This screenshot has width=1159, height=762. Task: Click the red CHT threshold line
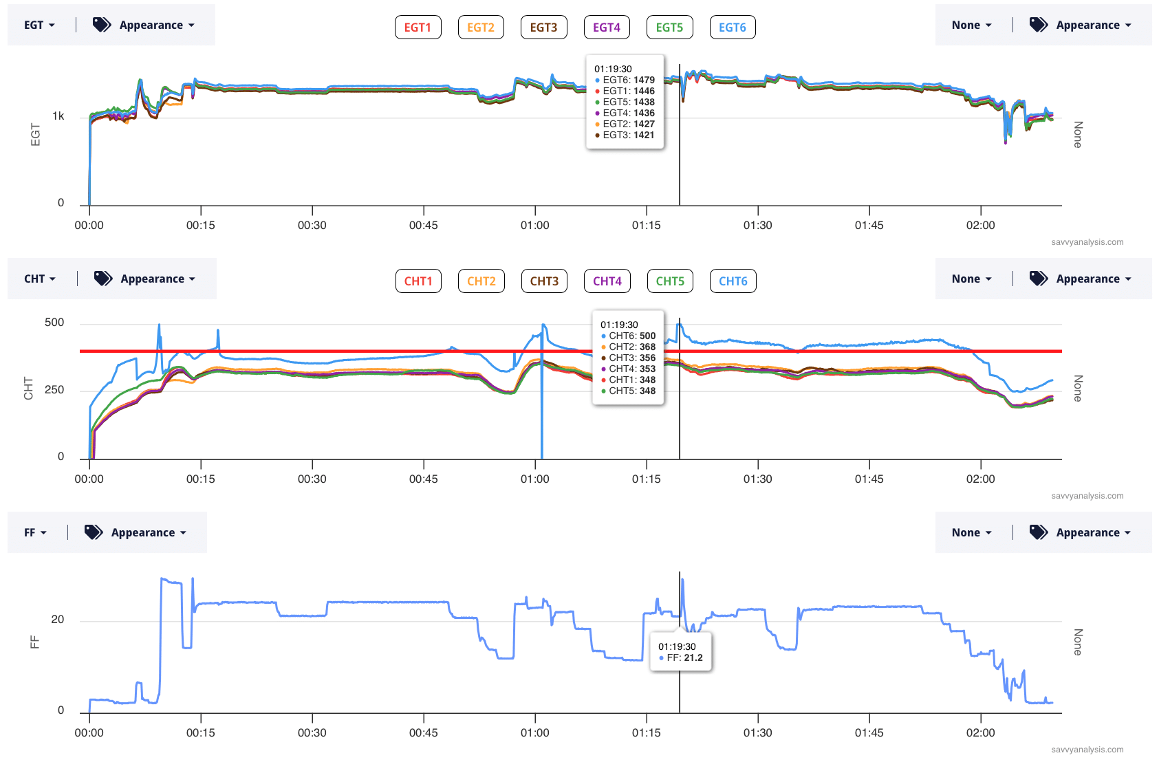(344, 351)
